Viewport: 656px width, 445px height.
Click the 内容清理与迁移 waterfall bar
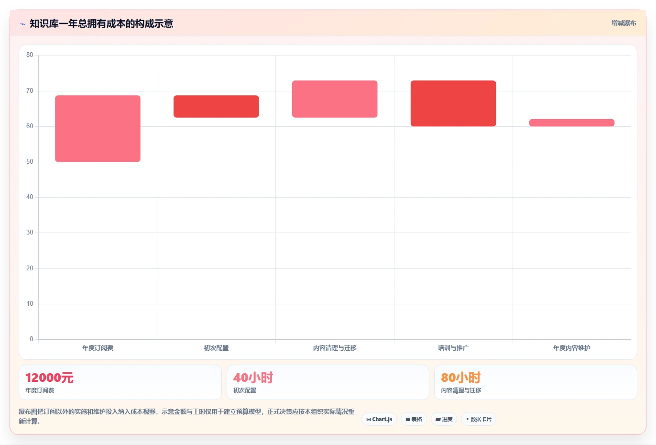point(335,99)
